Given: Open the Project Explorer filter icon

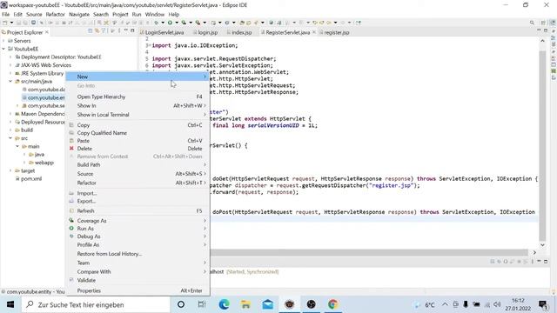Looking at the screenshot, I should [x=104, y=31].
